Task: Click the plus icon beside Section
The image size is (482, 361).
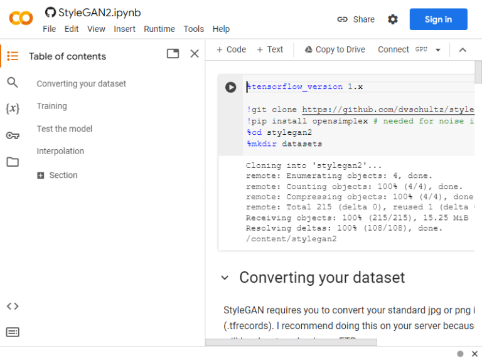Action: [41, 175]
